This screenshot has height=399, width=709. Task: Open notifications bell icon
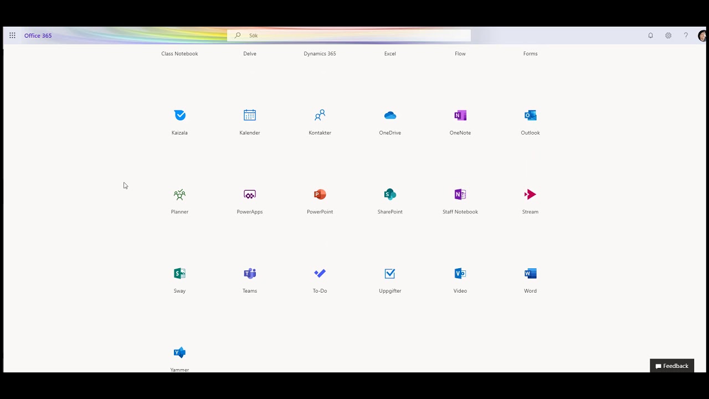(651, 35)
